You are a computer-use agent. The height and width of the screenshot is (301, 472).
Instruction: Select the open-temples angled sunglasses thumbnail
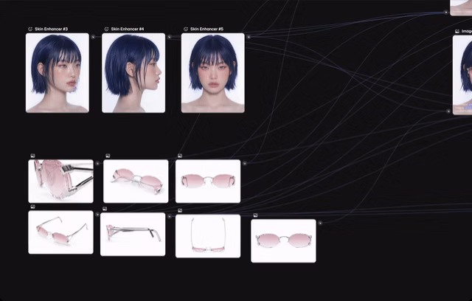(60, 232)
